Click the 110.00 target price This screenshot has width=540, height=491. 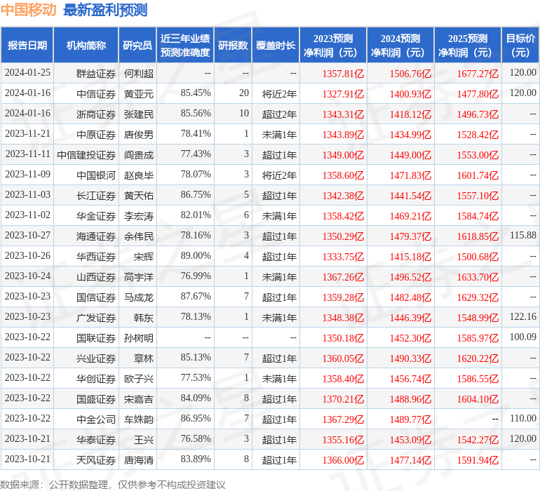(x=522, y=418)
